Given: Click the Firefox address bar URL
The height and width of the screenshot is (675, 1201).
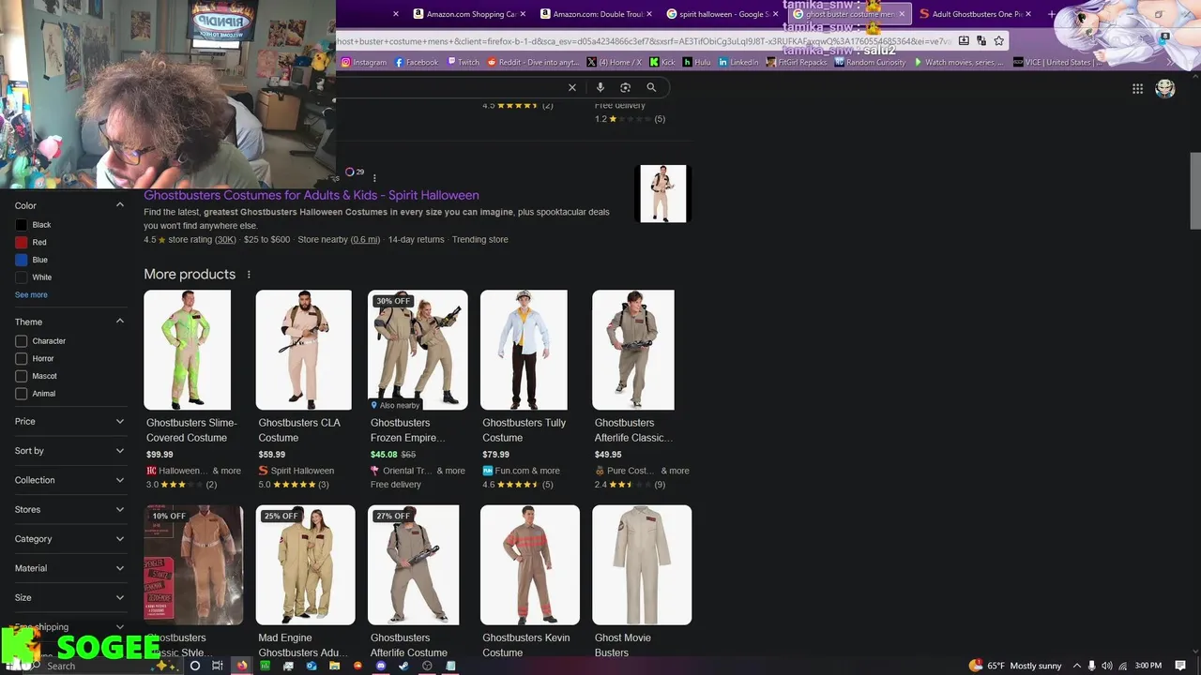Looking at the screenshot, I should point(644,41).
